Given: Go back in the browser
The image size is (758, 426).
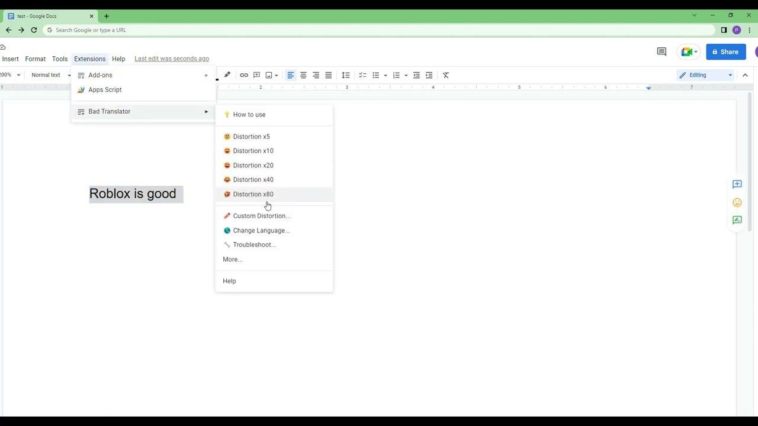Looking at the screenshot, I should coord(8,30).
